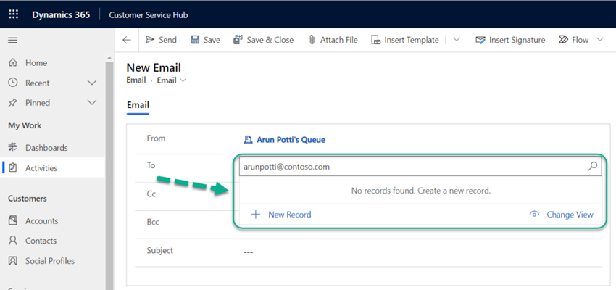Image resolution: width=616 pixels, height=290 pixels.
Task: Click the Save floppy disk icon
Action: [195, 40]
